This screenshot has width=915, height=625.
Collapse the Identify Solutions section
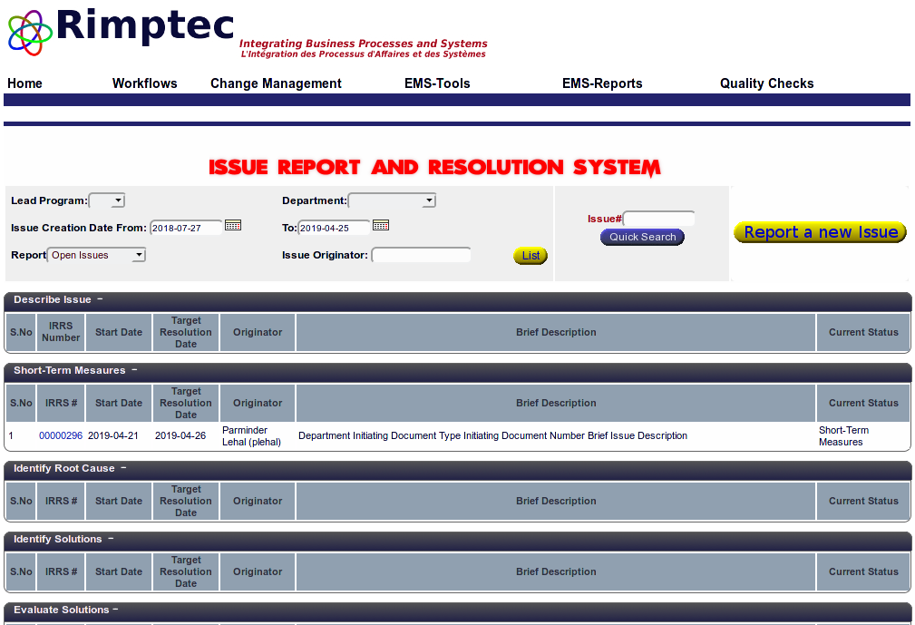point(111,539)
